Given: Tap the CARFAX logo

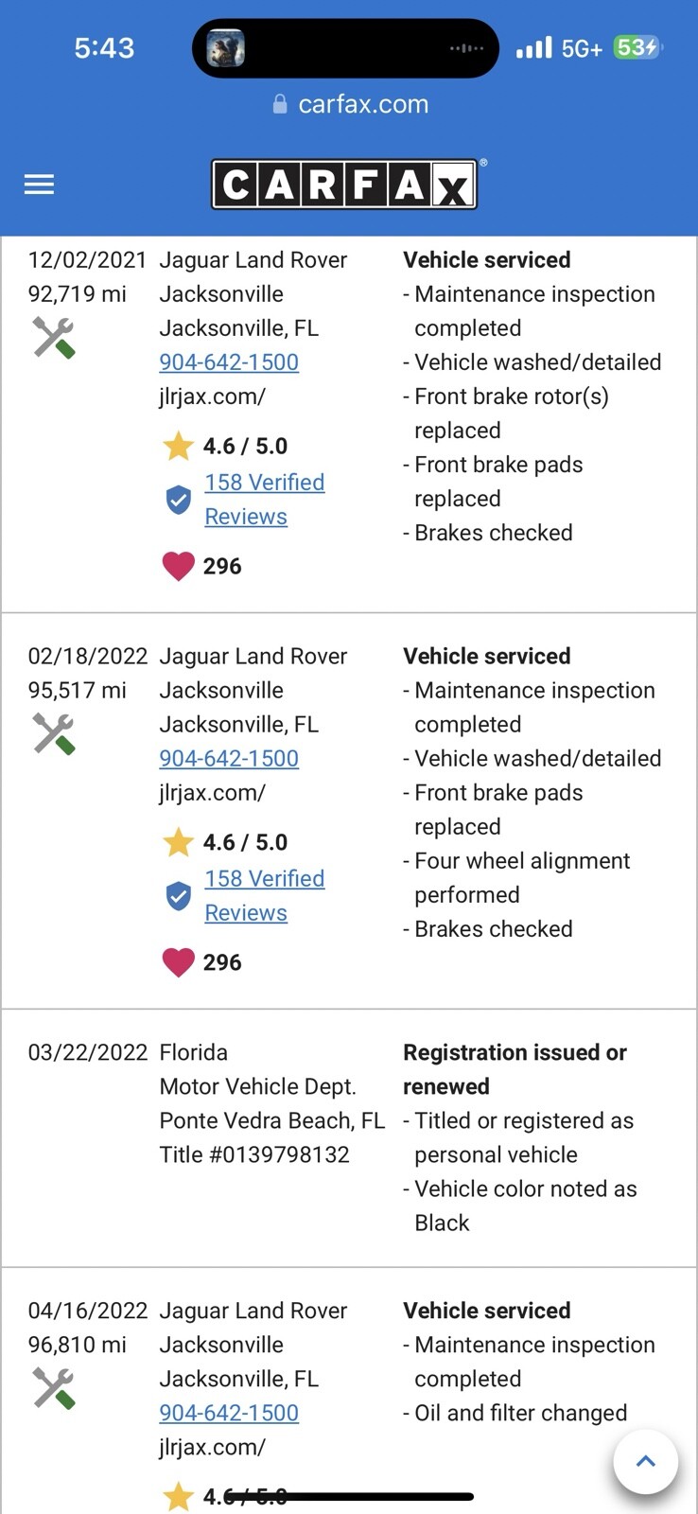Looking at the screenshot, I should [344, 184].
